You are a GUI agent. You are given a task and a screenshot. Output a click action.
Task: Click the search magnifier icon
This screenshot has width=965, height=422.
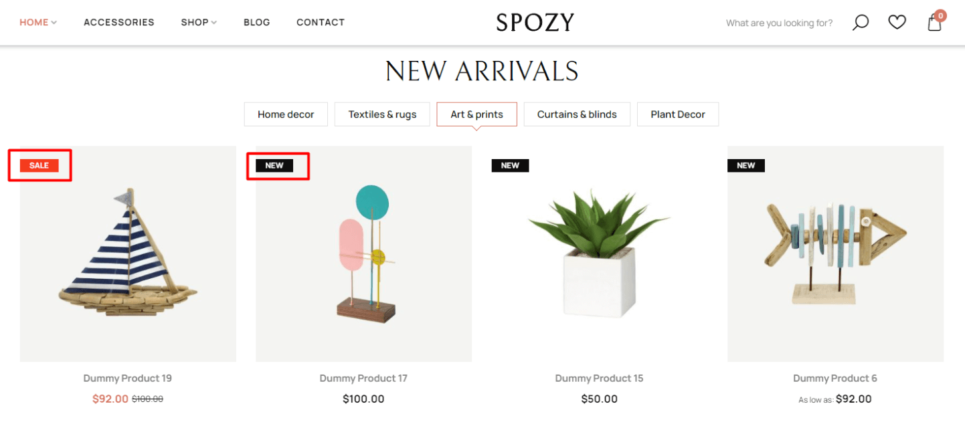[860, 23]
